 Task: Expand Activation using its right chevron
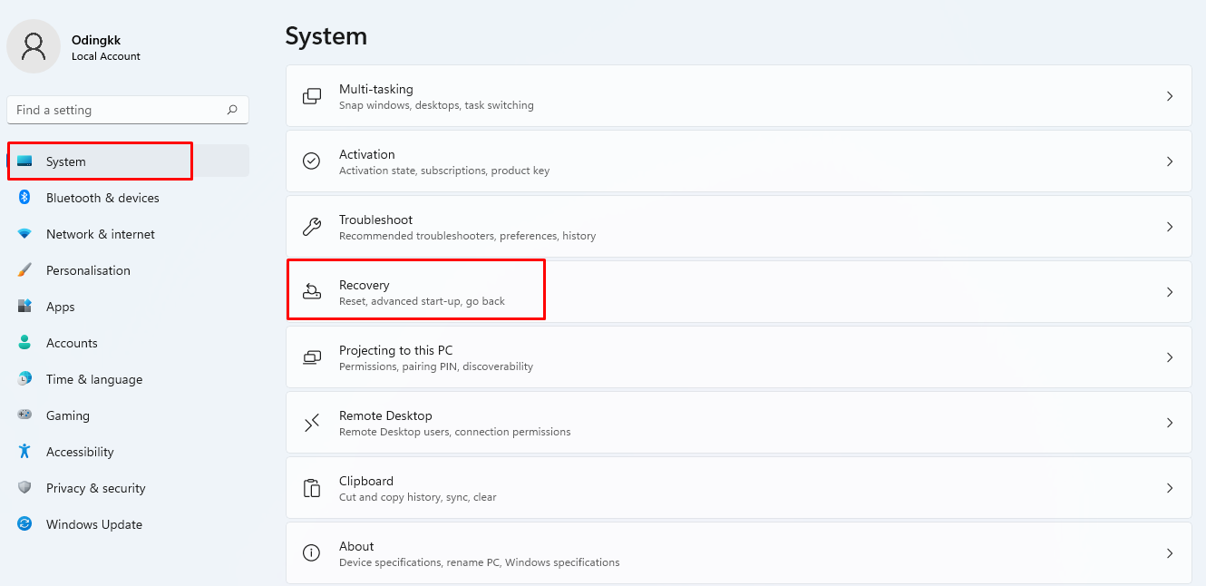1170,161
